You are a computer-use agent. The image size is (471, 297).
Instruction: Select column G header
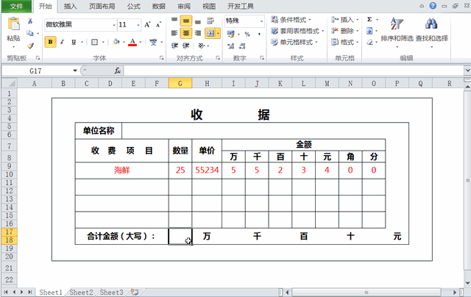pyautogui.click(x=180, y=83)
